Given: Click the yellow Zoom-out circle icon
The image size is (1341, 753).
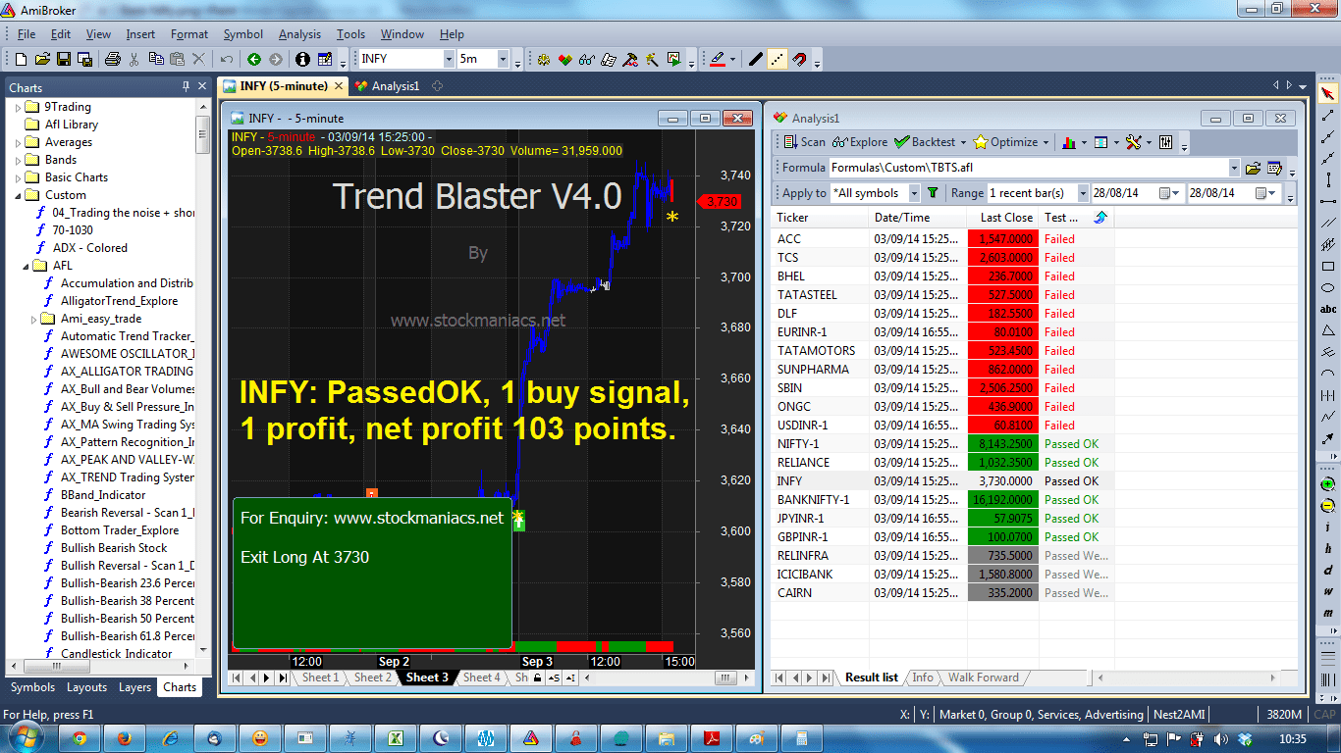Looking at the screenshot, I should tap(1327, 506).
